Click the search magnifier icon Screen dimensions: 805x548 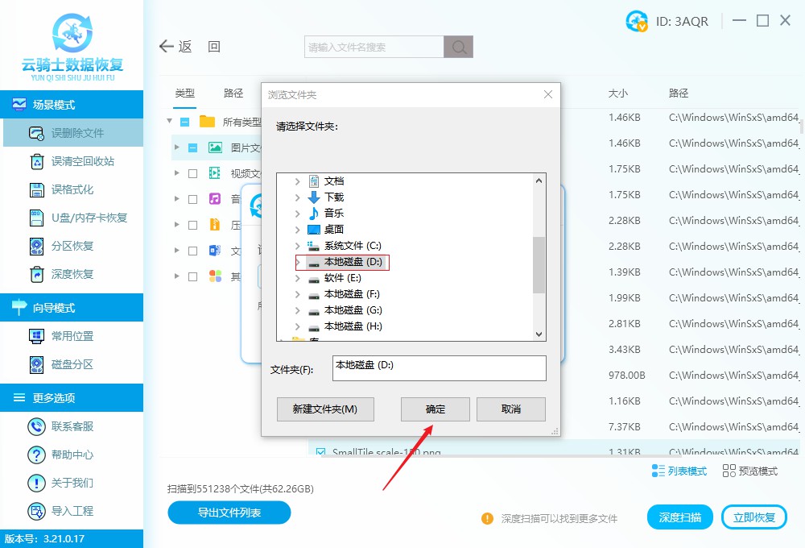(x=458, y=47)
